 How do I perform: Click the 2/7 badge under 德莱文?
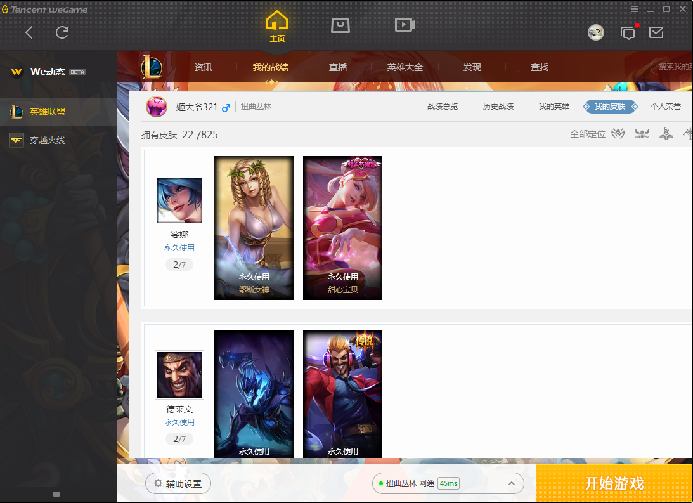179,440
